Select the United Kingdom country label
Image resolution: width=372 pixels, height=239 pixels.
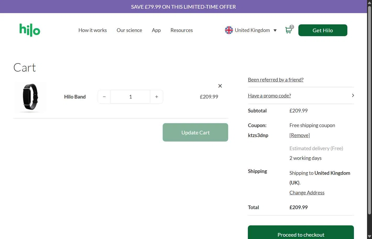click(x=252, y=30)
